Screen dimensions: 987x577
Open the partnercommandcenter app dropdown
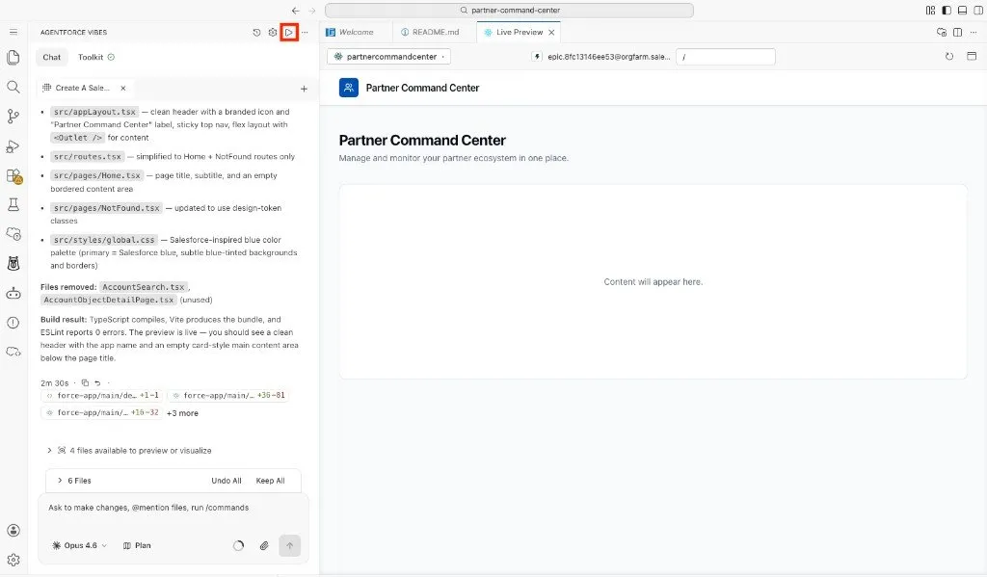coord(388,57)
